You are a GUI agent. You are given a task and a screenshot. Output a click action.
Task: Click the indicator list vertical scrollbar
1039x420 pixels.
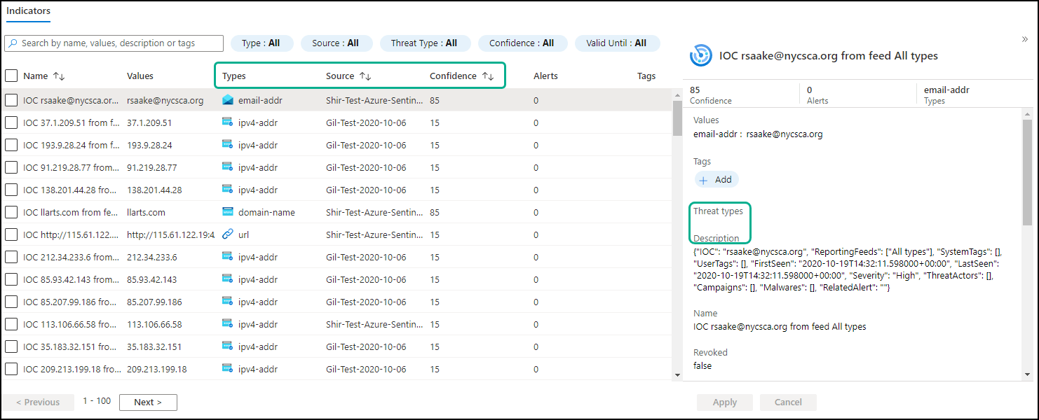[677, 119]
